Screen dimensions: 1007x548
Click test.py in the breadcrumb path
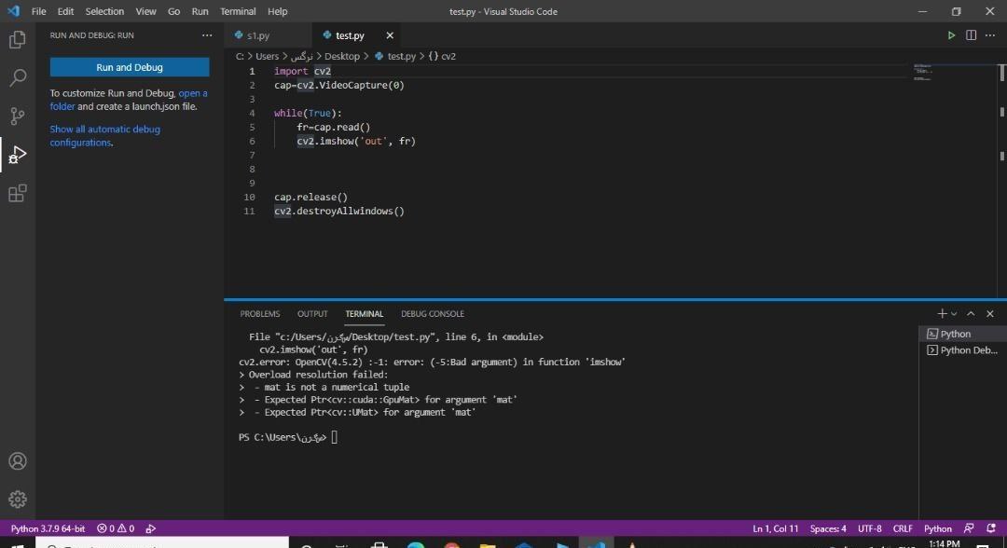(x=395, y=57)
